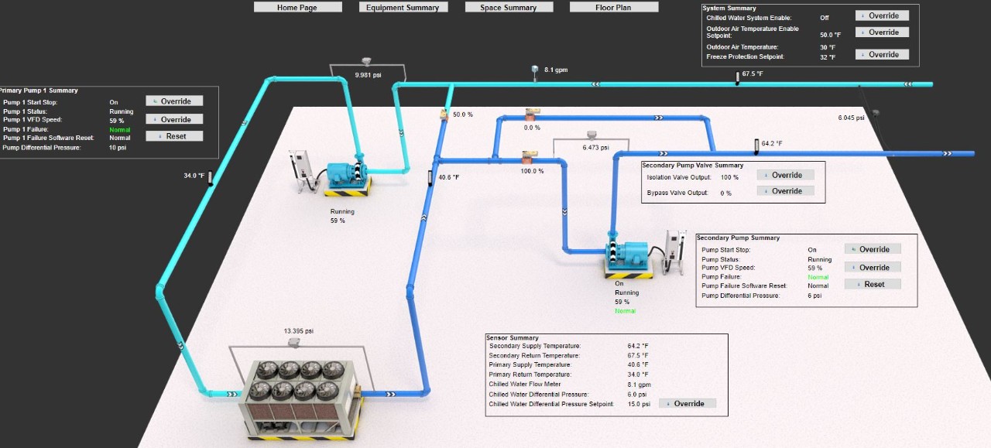This screenshot has height=448, width=991.
Task: Select the 67.5 °F return temperature sensor
Action: [x=737, y=77]
